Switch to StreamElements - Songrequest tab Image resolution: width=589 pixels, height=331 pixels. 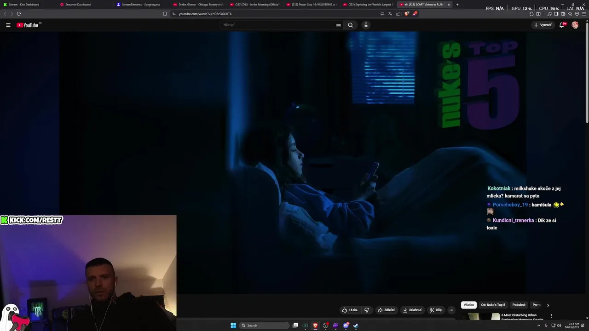(141, 5)
